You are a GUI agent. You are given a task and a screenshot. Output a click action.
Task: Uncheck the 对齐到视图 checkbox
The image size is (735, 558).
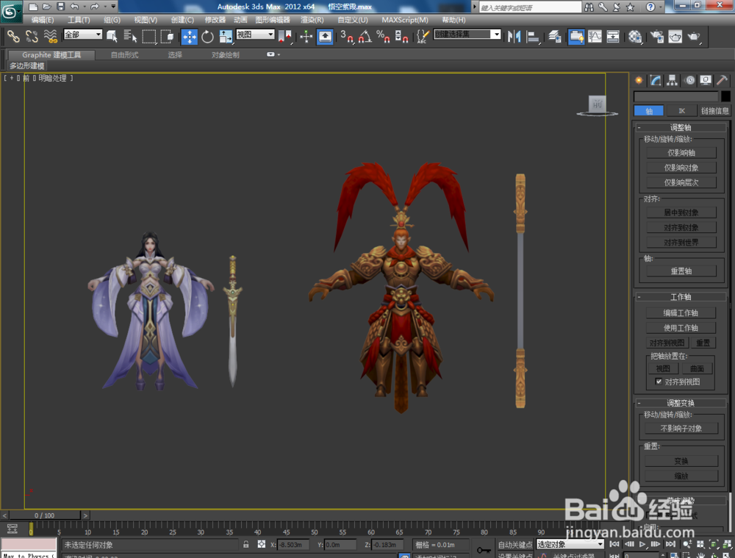(659, 382)
